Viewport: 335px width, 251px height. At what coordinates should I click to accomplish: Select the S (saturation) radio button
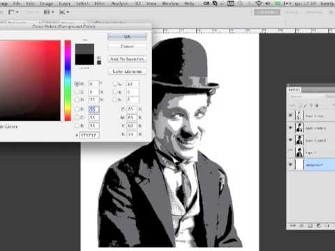(x=77, y=92)
